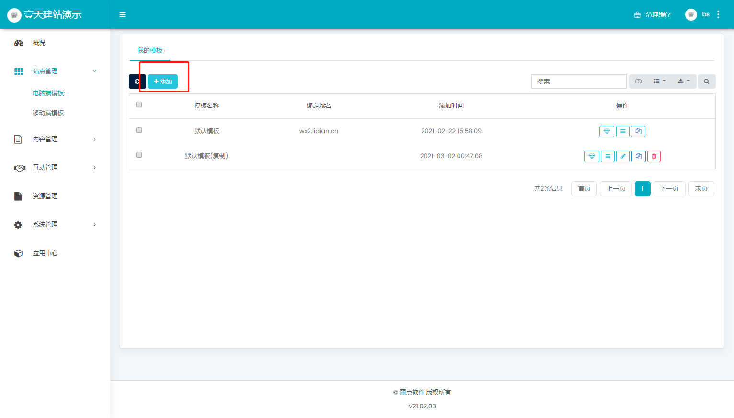Click the 站点管理 grid icon

(19, 71)
